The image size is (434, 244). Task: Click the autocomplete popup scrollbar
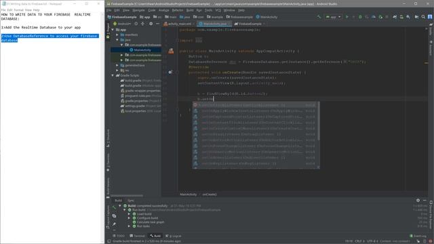tap(319, 121)
